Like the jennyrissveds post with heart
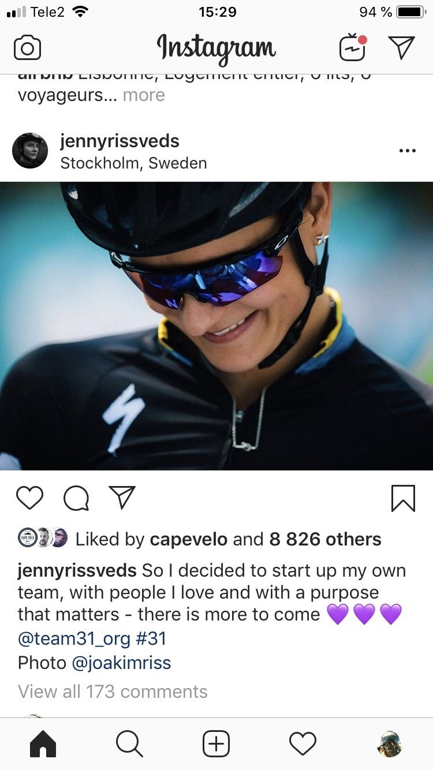Screen dimensions: 433x770 [29, 498]
